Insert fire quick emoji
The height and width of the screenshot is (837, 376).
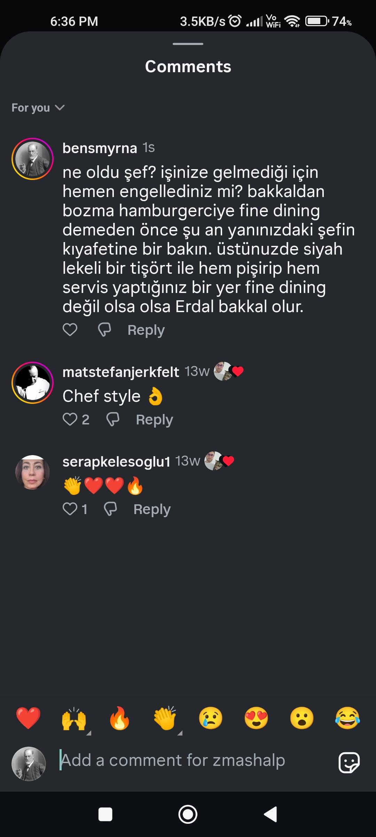tap(119, 718)
